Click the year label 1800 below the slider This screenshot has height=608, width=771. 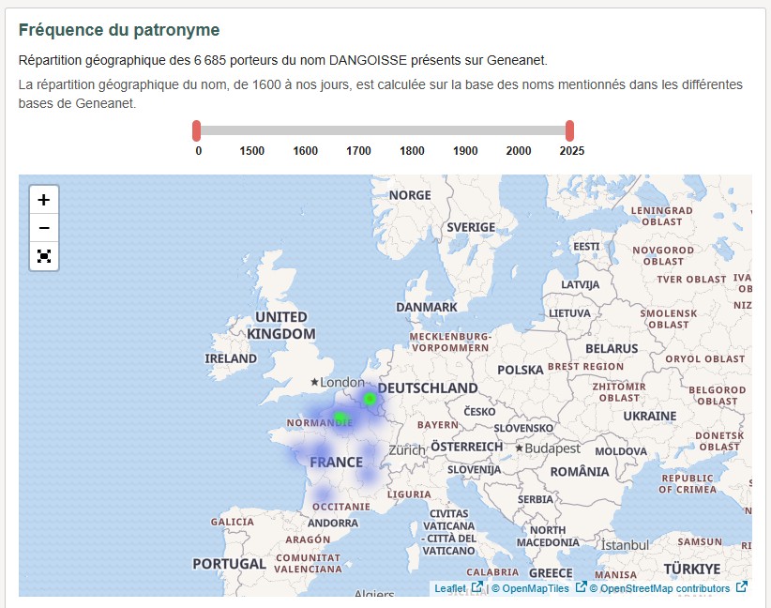pyautogui.click(x=413, y=150)
